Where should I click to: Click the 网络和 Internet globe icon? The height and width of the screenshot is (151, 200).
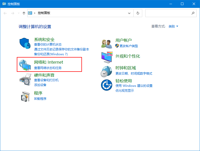pos(25,65)
